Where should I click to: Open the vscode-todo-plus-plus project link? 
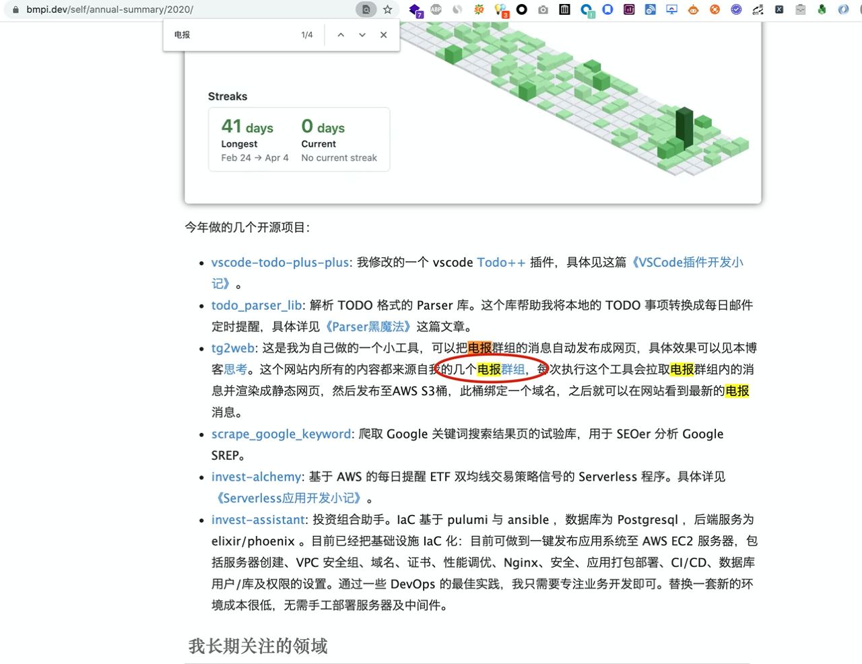(x=280, y=263)
